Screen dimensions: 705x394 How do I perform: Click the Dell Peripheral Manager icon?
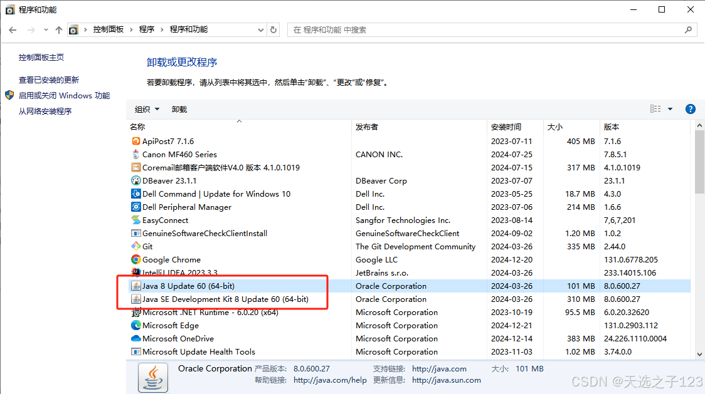[x=135, y=207]
